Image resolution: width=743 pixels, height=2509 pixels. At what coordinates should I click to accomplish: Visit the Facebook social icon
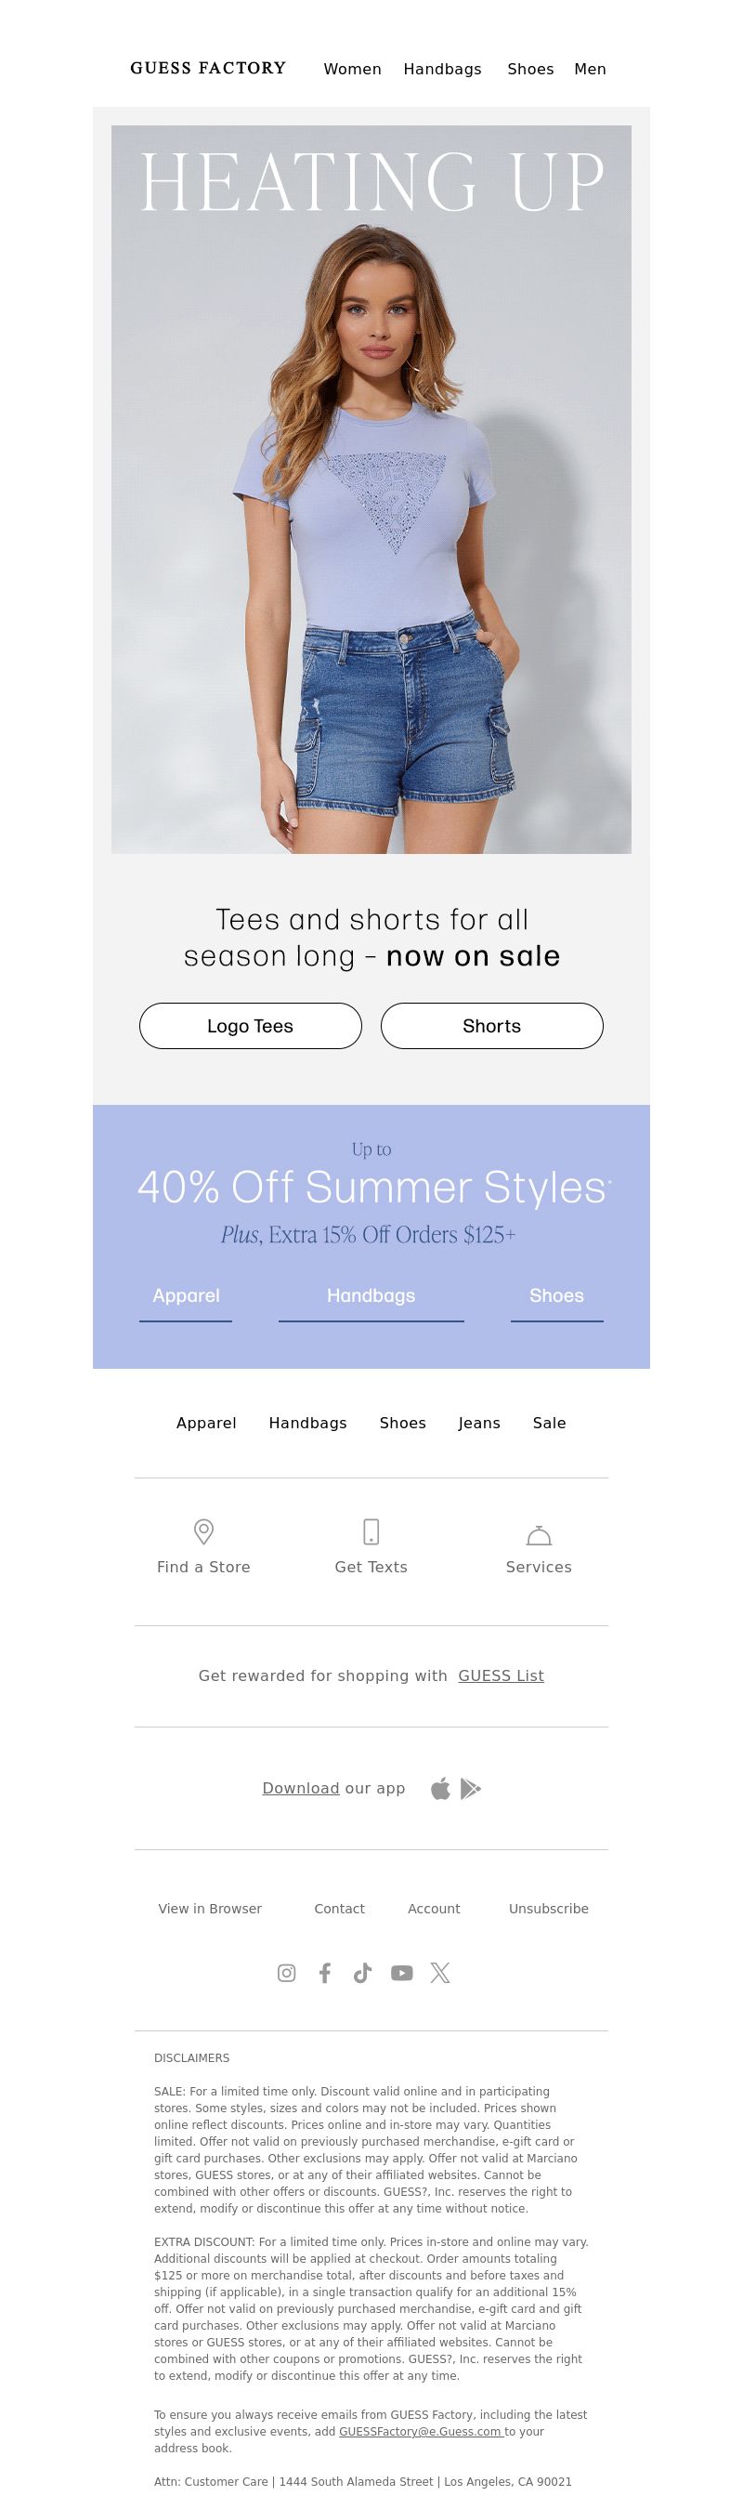coord(325,1972)
